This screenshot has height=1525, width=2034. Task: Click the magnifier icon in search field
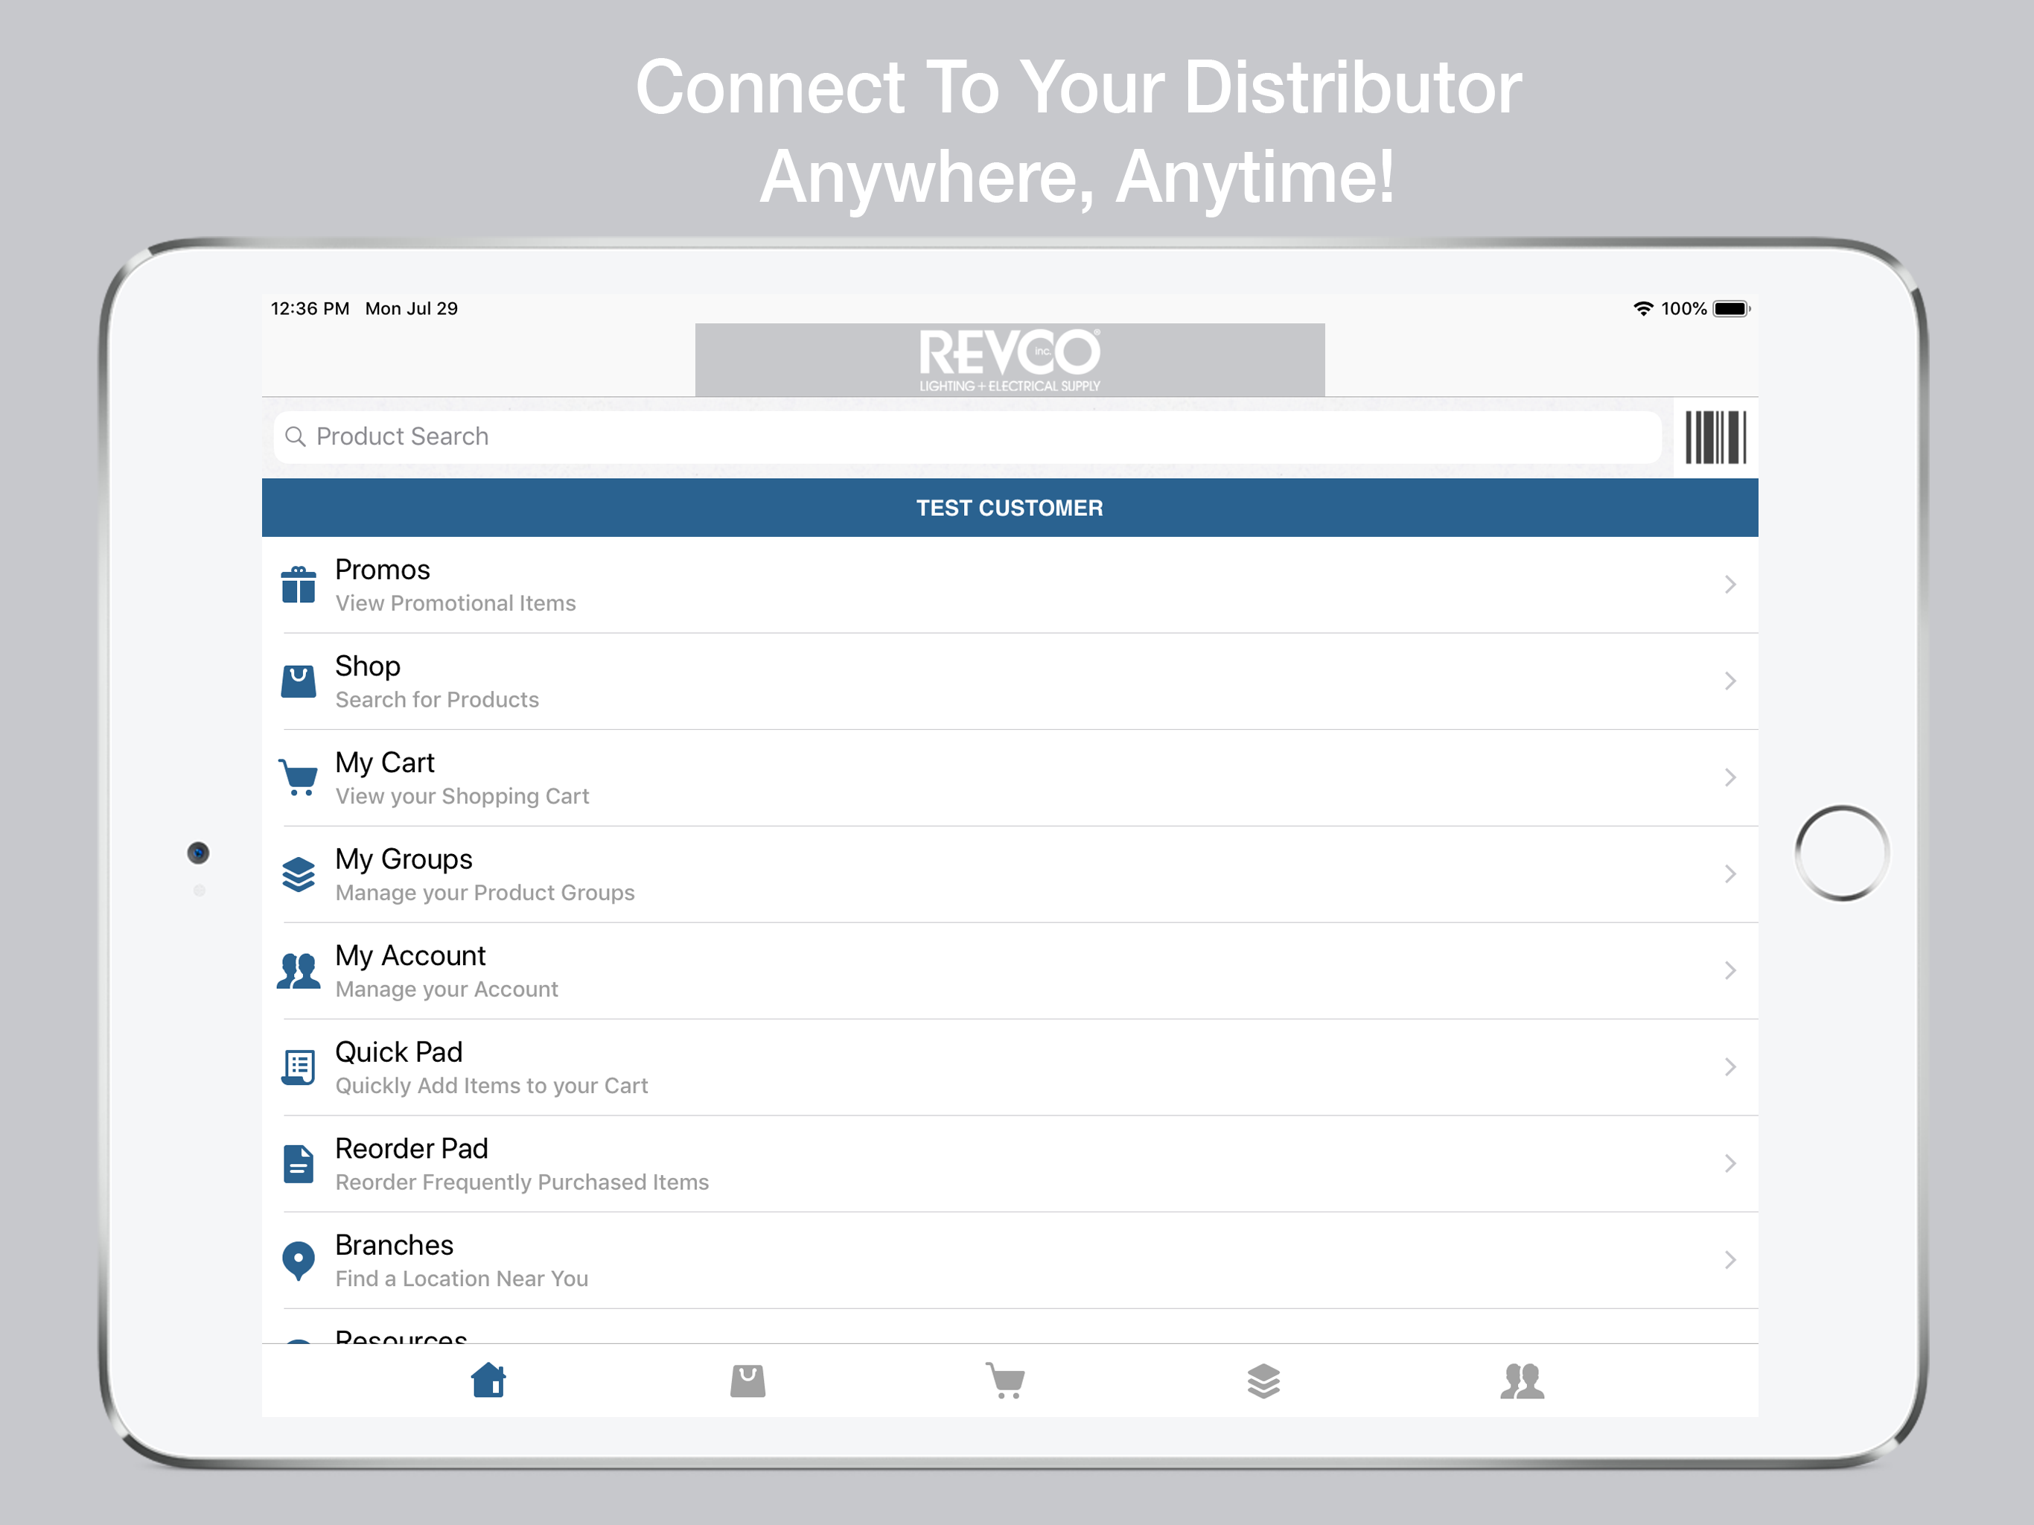click(x=295, y=436)
